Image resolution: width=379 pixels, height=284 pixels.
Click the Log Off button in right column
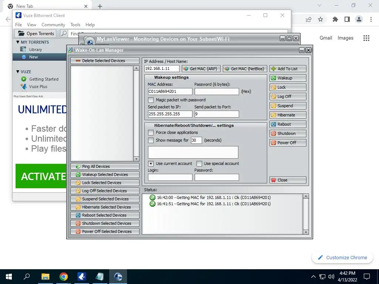pyautogui.click(x=288, y=97)
